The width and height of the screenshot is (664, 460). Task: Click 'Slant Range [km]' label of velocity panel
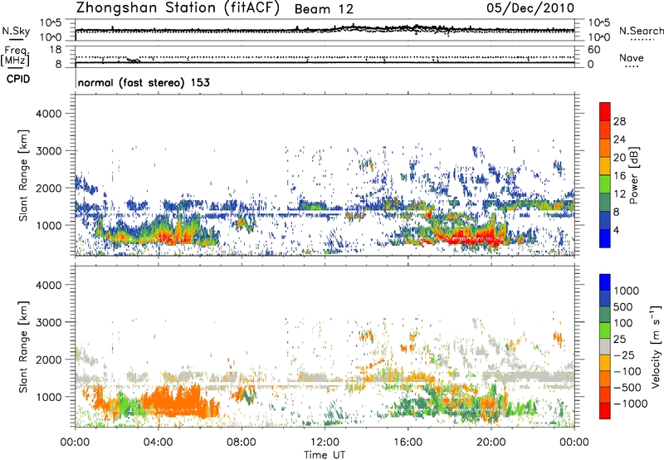coord(23,346)
